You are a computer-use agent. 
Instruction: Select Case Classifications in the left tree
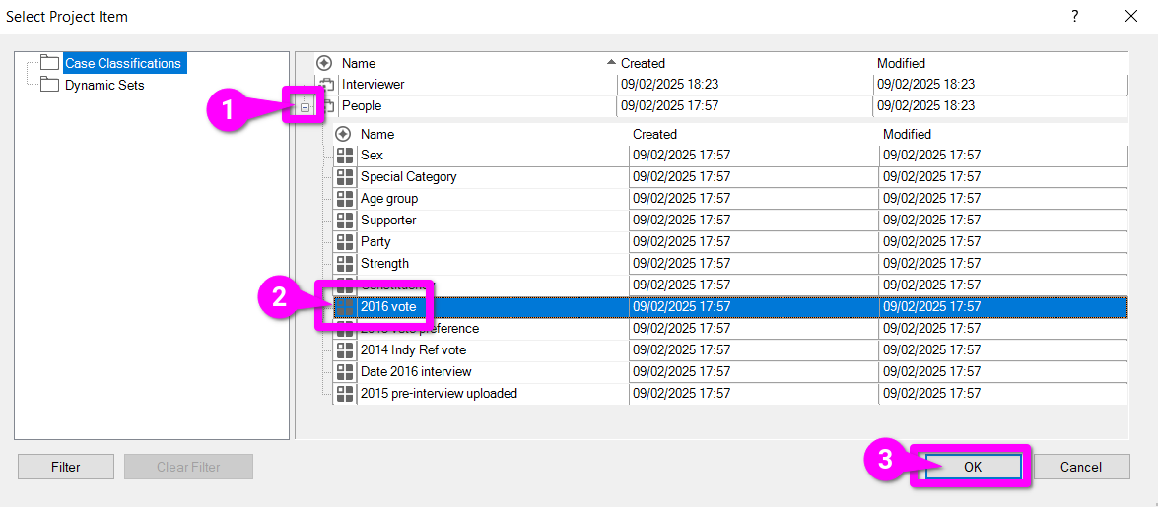122,63
